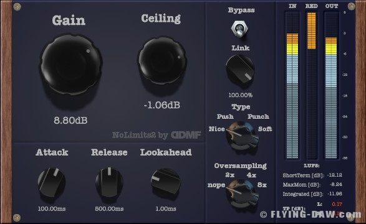Click the 8.80dB gain value field
This screenshot has width=366, height=224.
coord(70,121)
